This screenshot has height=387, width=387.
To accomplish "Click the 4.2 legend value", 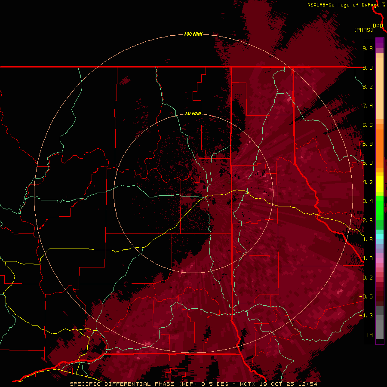I will (368, 182).
